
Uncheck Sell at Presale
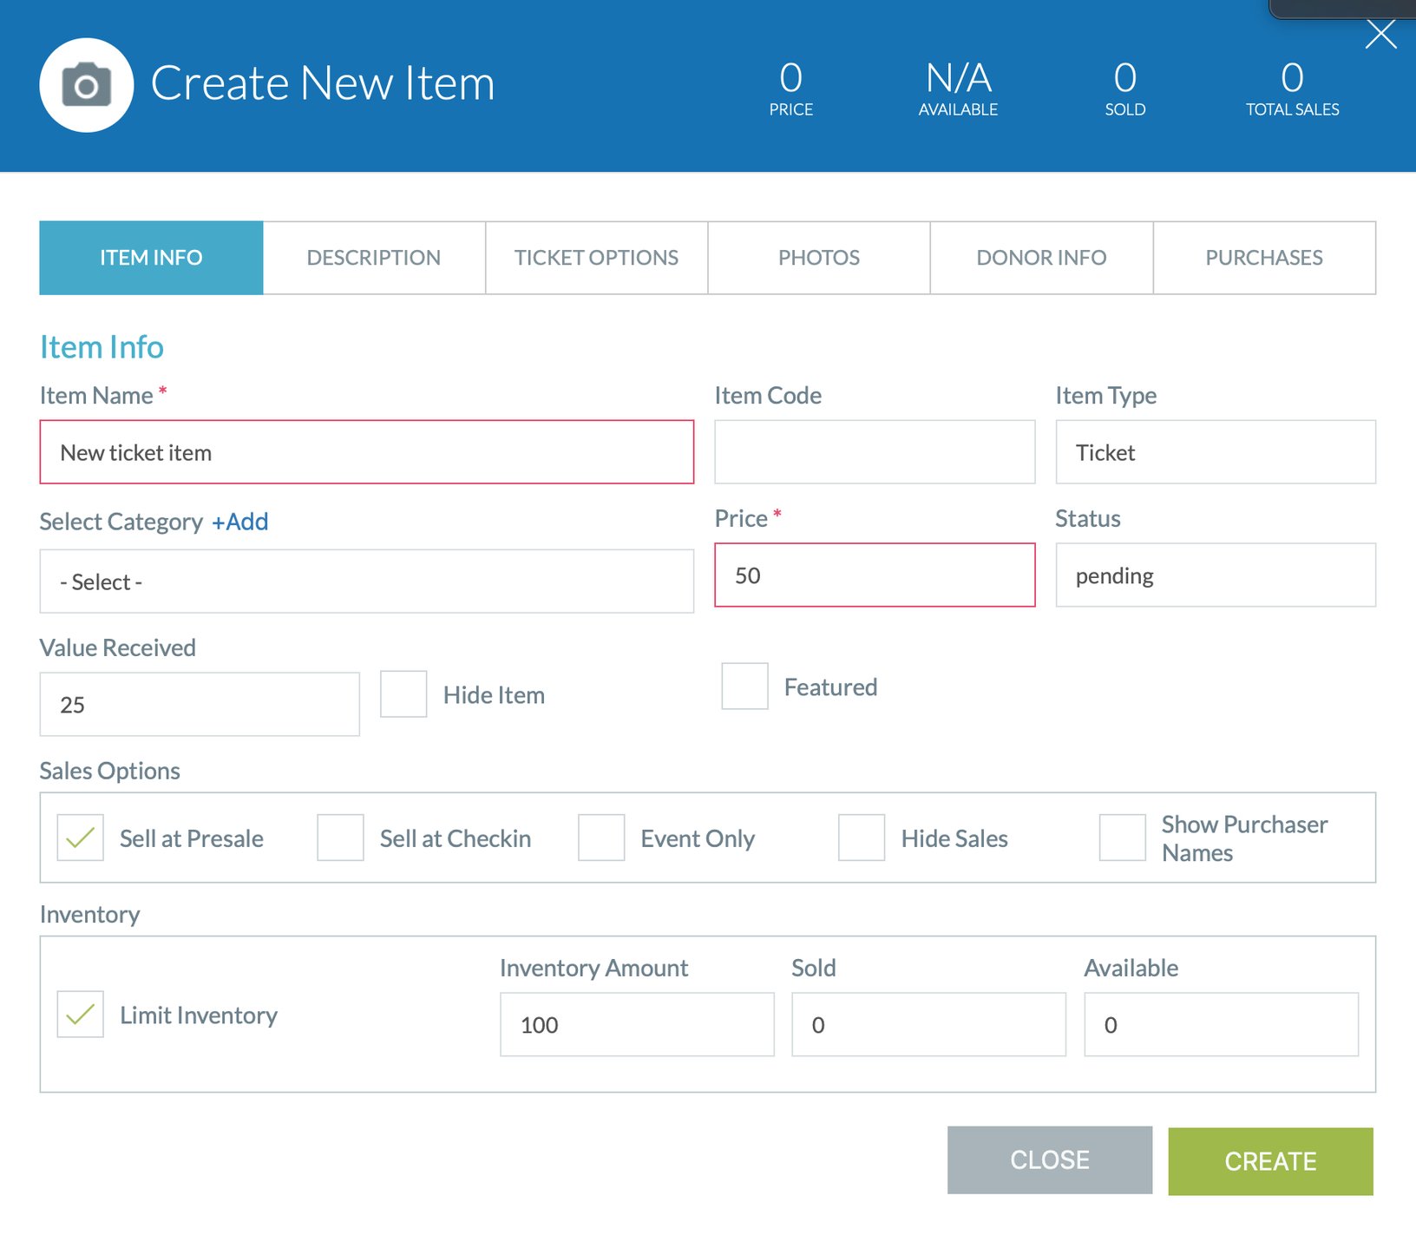point(80,838)
